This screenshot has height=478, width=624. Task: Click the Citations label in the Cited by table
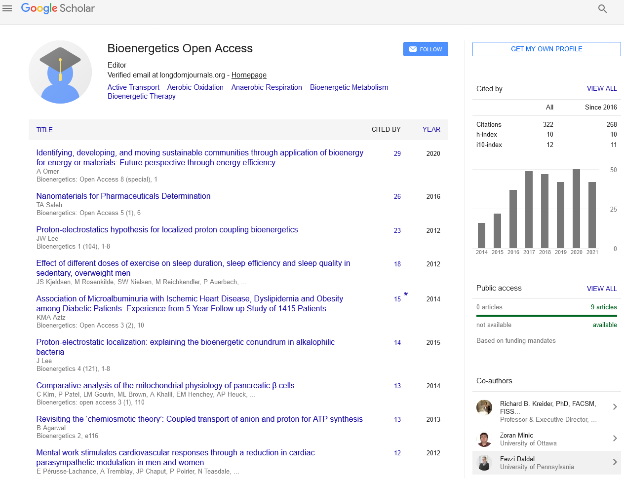pos(489,124)
